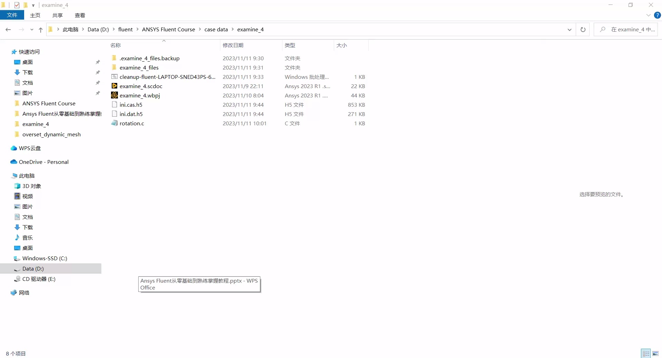Click the blue help question mark icon
Viewport: 662px width, 358px height.
pyautogui.click(x=658, y=15)
